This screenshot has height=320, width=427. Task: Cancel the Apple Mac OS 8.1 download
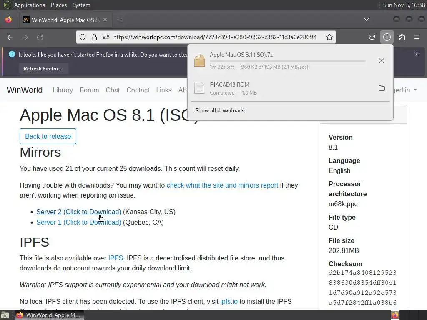tap(382, 61)
